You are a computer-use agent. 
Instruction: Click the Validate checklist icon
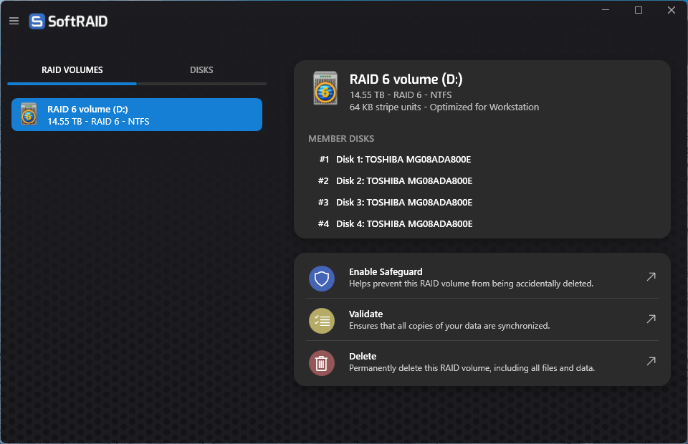pyautogui.click(x=322, y=321)
